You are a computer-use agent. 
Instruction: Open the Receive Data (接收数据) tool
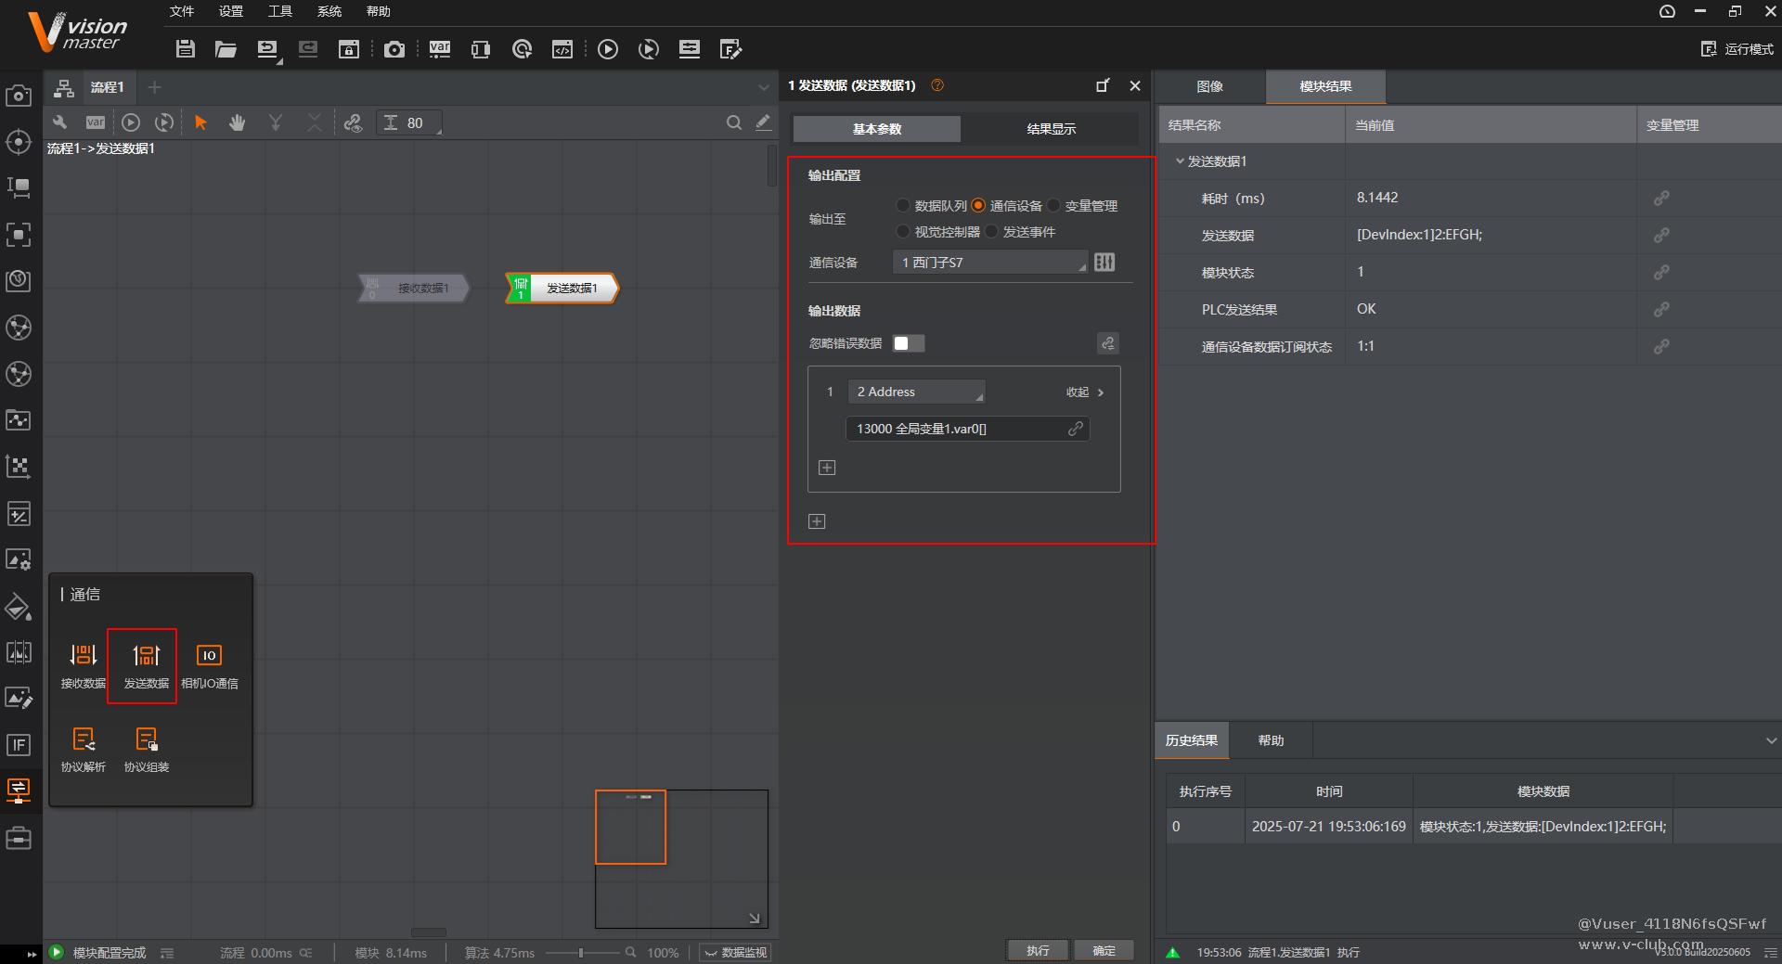[x=84, y=666]
